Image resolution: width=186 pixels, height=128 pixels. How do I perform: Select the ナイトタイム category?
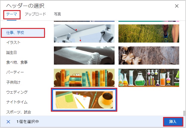pos(17,102)
